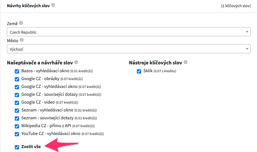Click info icon beside Město label
This screenshot has width=257, height=152.
[22, 40]
